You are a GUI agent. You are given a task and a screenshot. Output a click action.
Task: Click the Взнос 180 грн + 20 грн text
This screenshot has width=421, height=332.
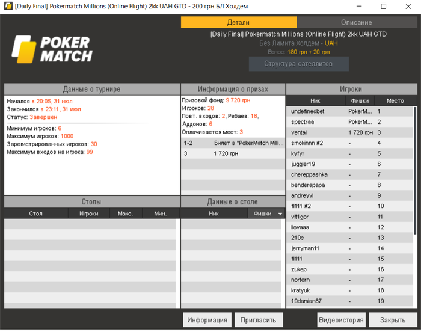pos(298,52)
